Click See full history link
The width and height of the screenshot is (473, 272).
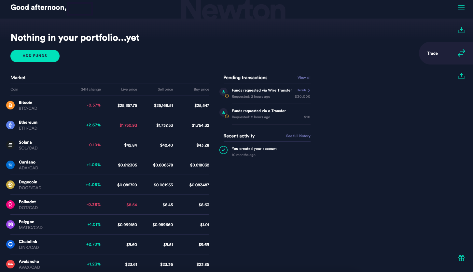298,136
